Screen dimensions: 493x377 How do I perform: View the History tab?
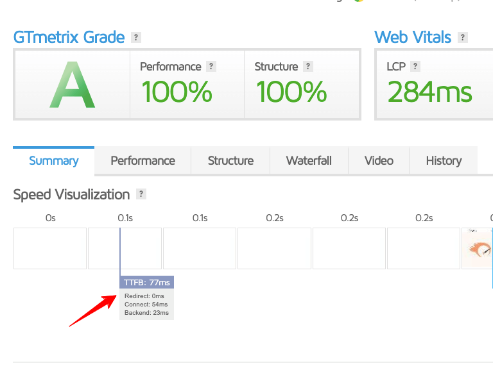coord(444,160)
